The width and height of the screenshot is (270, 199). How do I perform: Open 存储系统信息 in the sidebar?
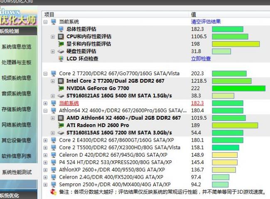[17, 109]
